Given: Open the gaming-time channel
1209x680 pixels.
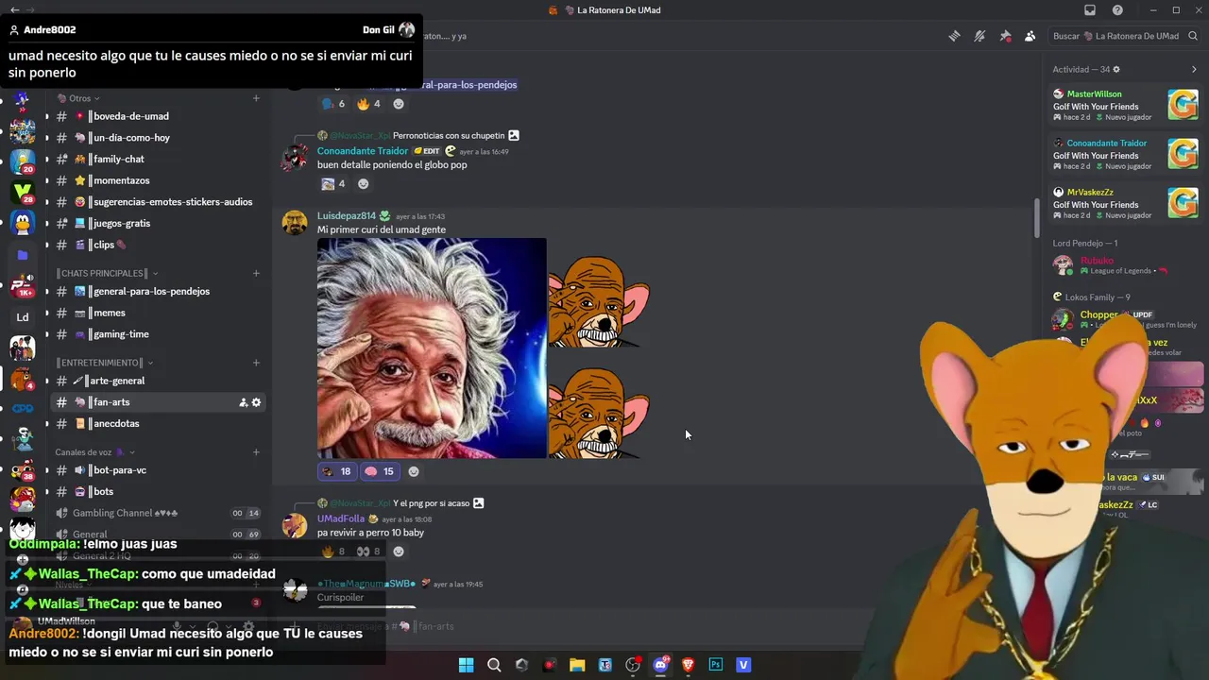Looking at the screenshot, I should point(158,334).
